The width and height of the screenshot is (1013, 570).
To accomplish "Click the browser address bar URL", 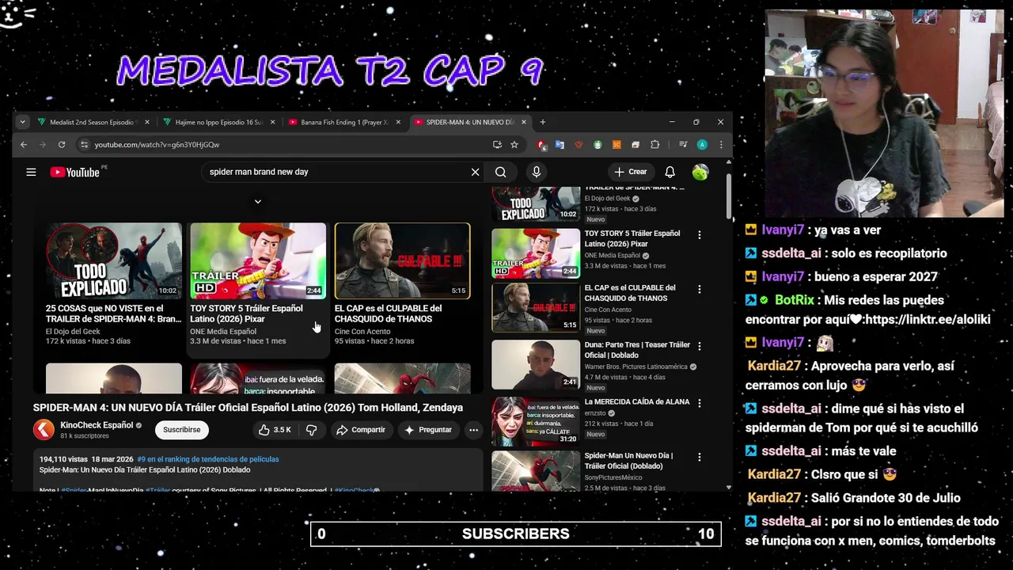I will [157, 145].
